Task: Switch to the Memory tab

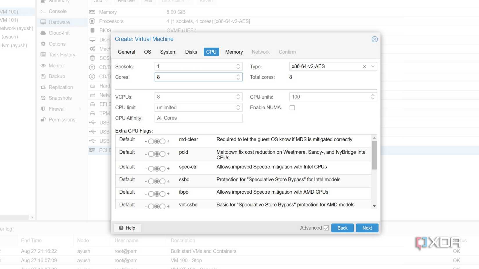Action: 234,52
